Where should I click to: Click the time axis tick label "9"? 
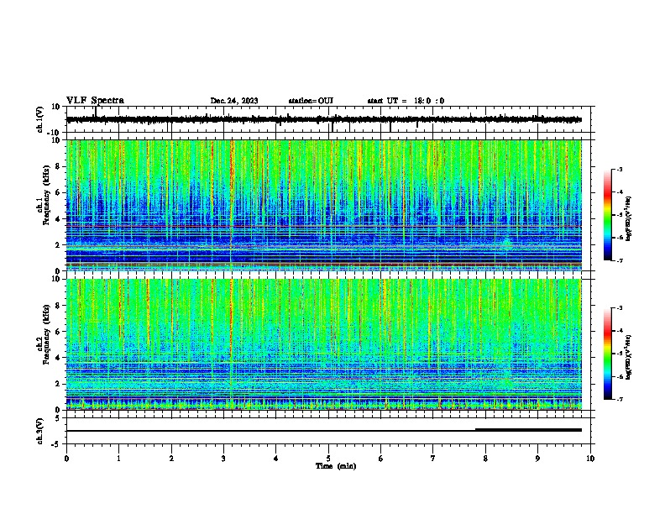(537, 459)
